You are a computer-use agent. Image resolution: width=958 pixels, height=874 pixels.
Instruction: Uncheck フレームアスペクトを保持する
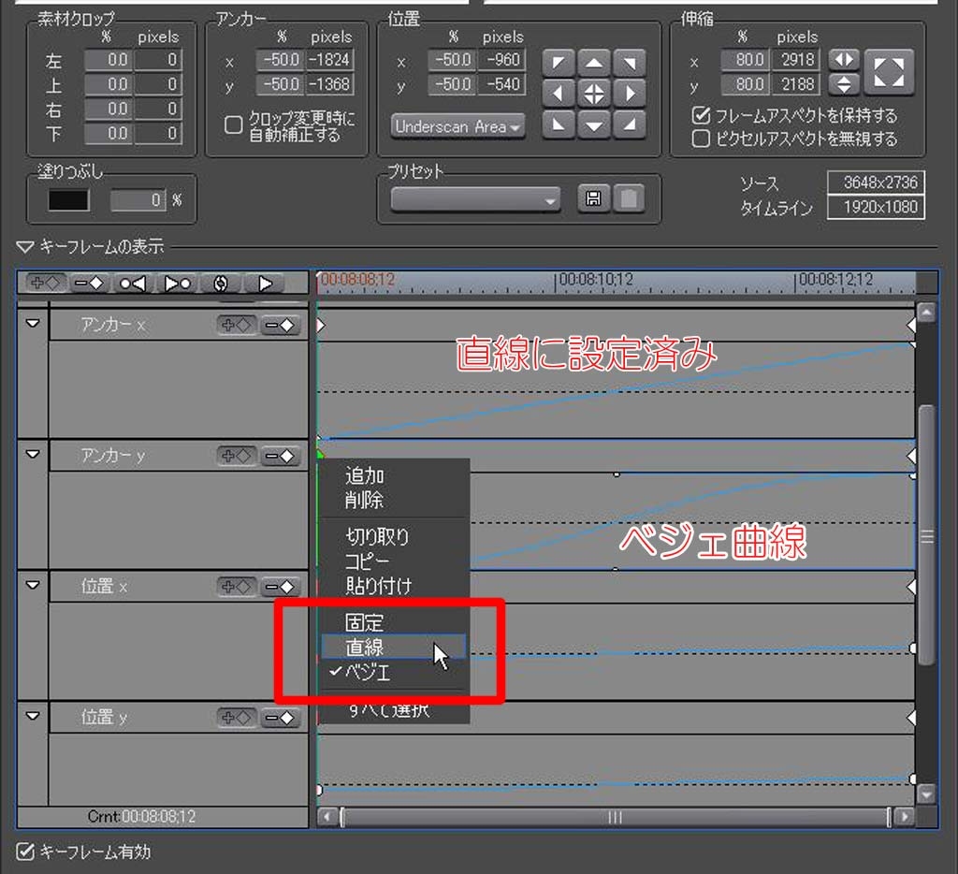pos(701,115)
